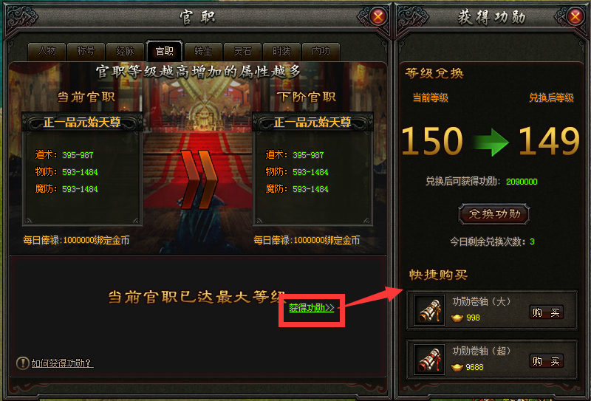Viewport: 591px width, 401px height.
Task: Open the 灵石 tab
Action: click(x=243, y=51)
